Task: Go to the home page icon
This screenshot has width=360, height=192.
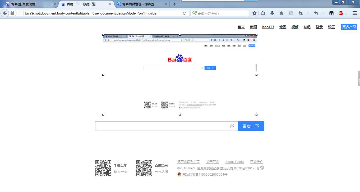Action: point(282,13)
